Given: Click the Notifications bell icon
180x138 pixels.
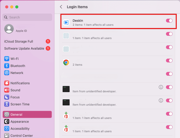Looking at the screenshot, I should [7, 83].
